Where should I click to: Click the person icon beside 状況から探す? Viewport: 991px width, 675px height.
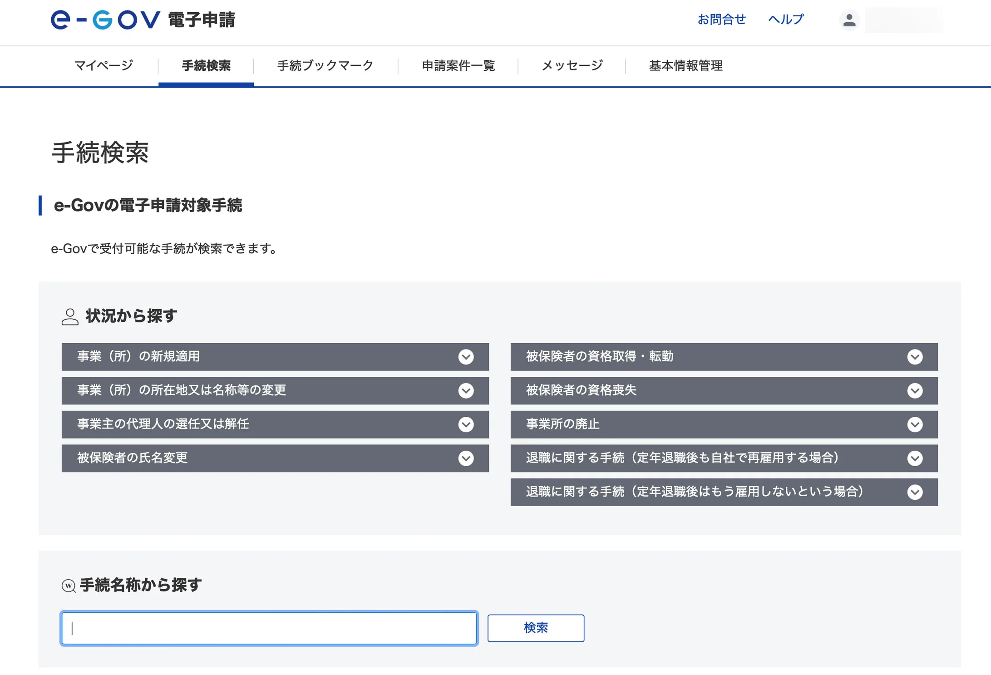[x=70, y=316]
